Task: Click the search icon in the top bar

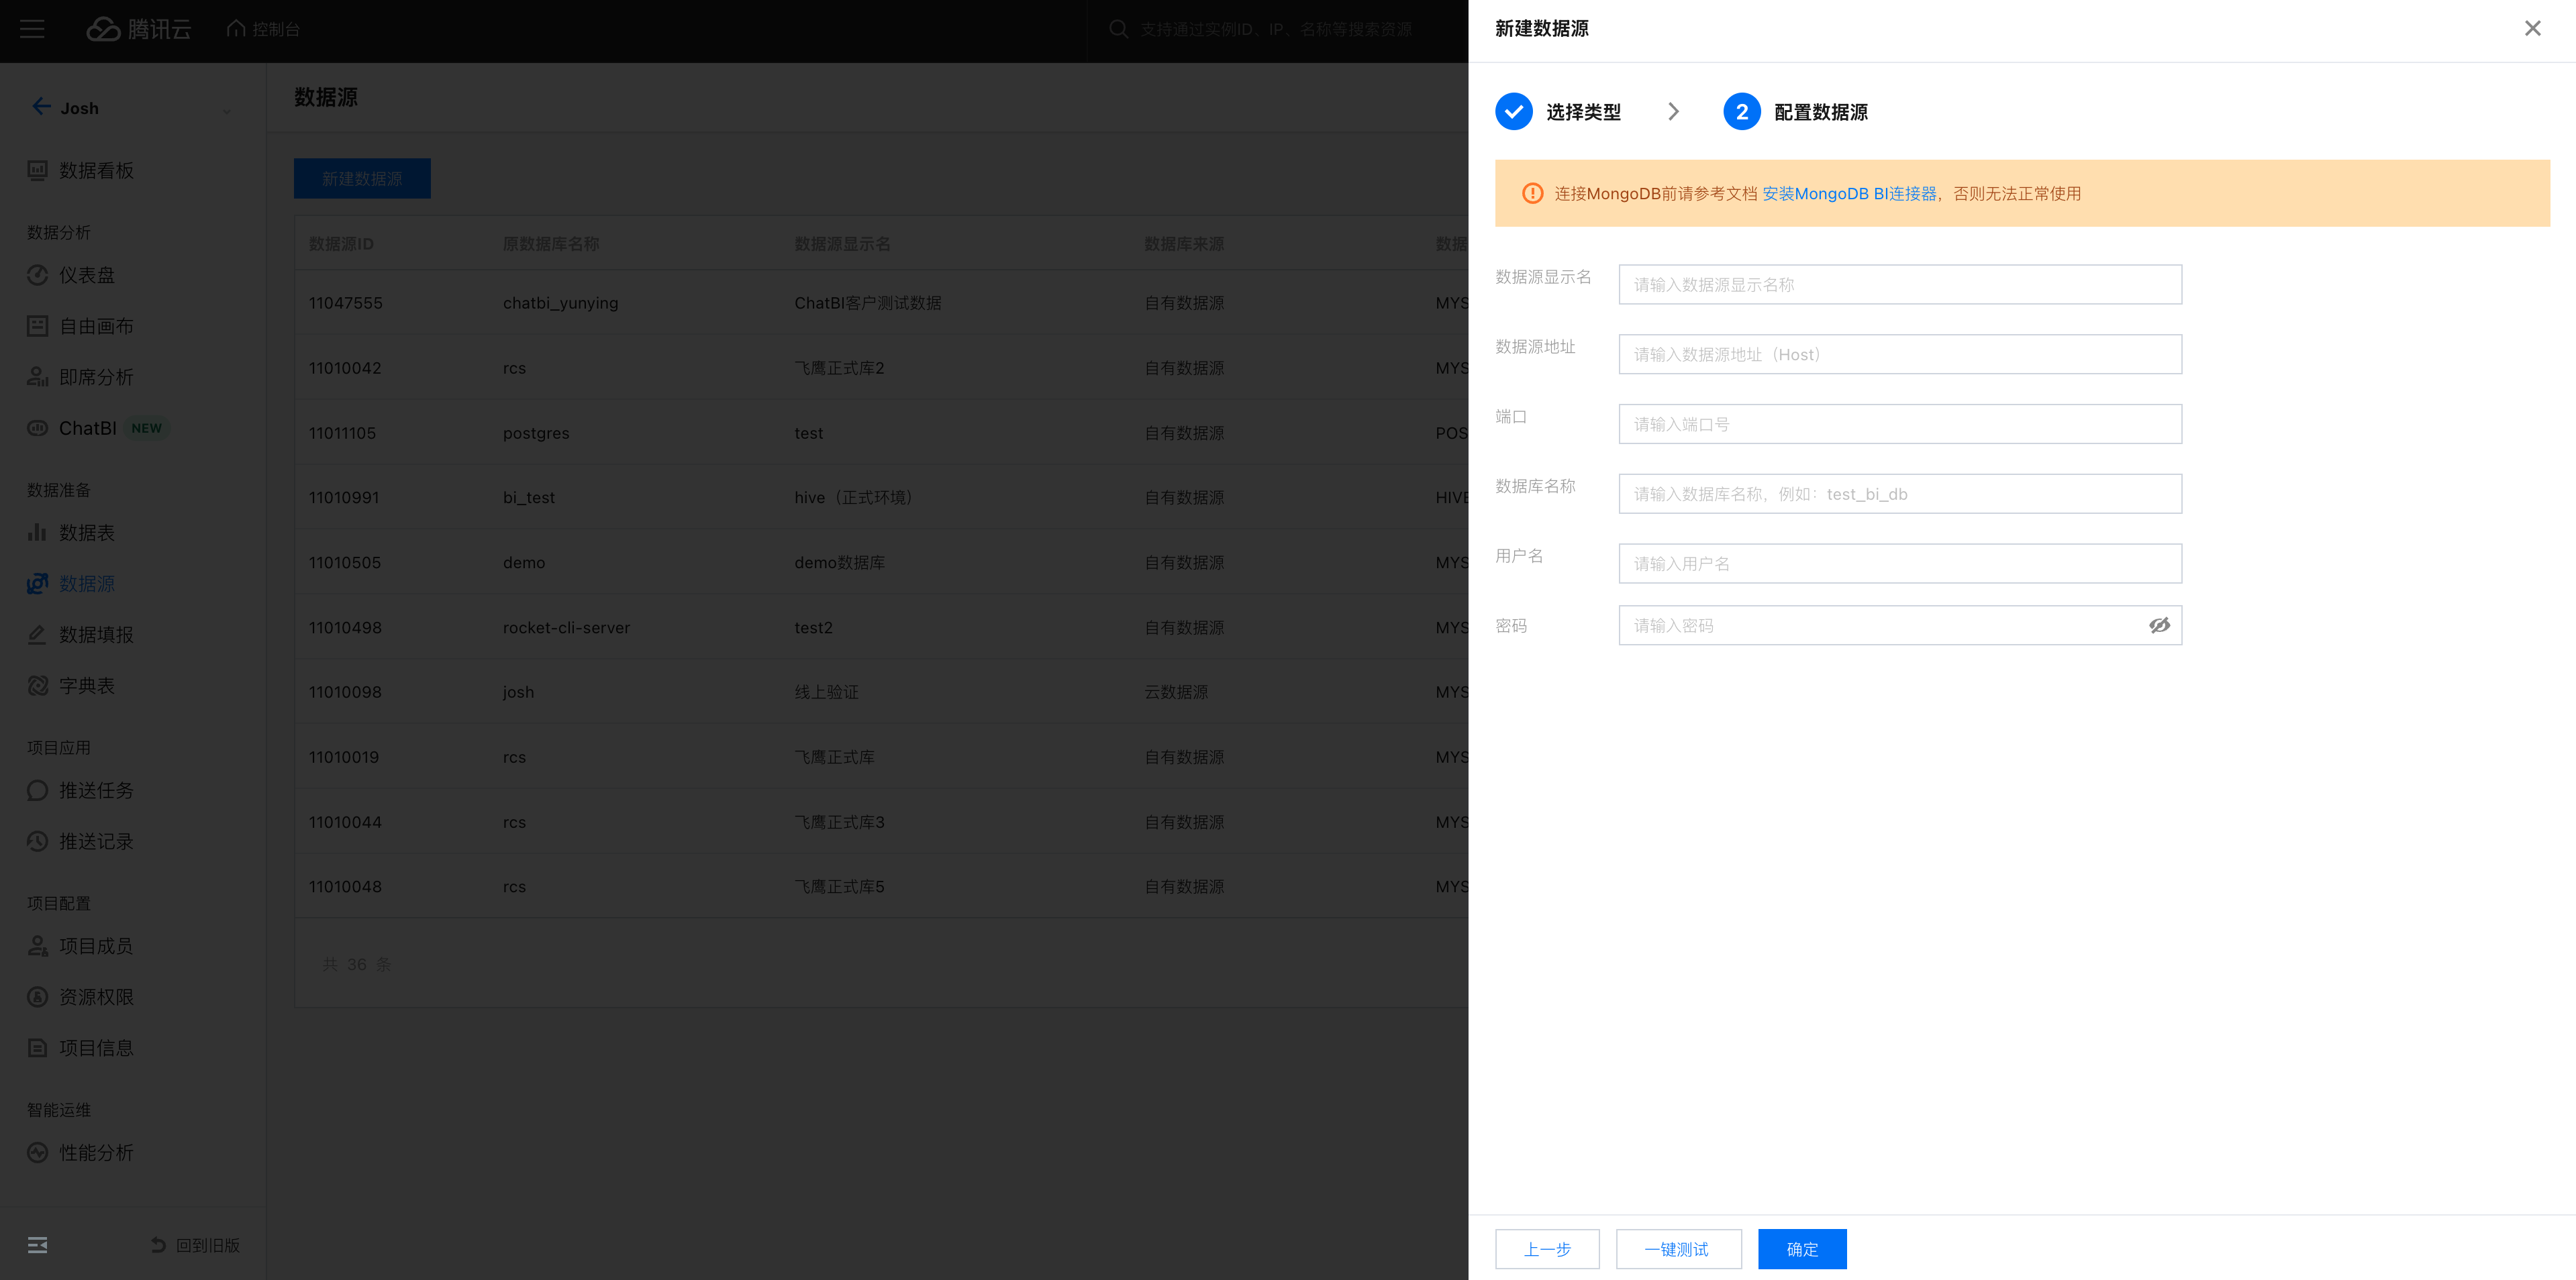Action: coord(1118,29)
